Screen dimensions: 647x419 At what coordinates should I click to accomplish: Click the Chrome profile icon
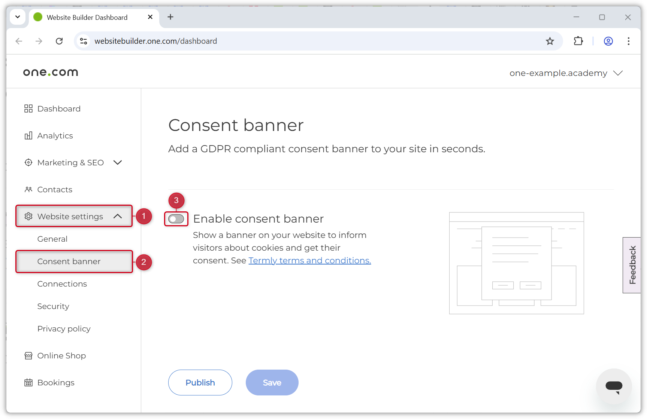(x=608, y=41)
